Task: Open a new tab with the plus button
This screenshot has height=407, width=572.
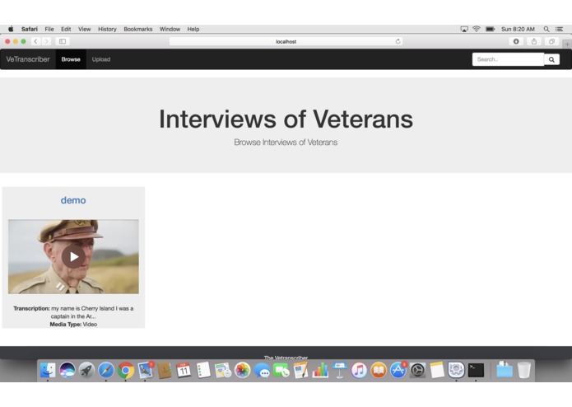Action: [x=567, y=44]
